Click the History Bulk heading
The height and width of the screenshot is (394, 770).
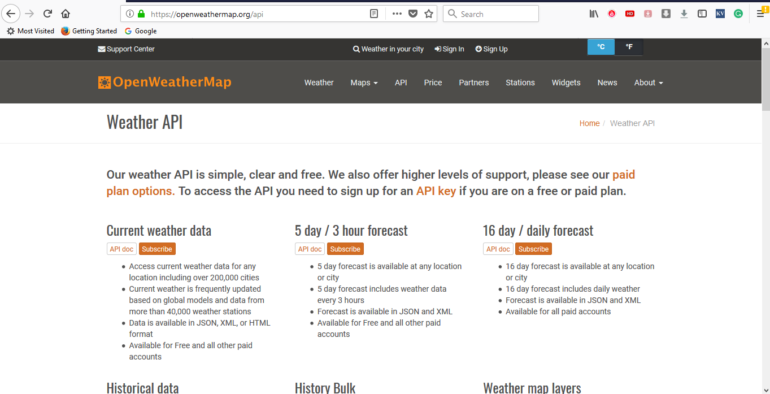point(325,388)
